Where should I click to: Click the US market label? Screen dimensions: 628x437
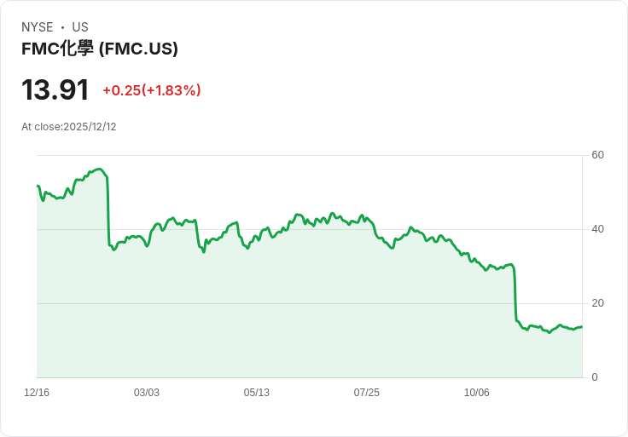click(80, 27)
